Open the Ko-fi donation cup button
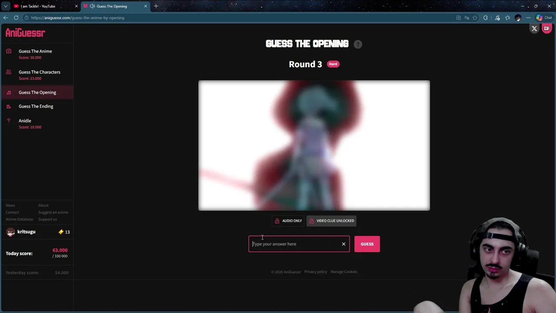 tap(546, 29)
